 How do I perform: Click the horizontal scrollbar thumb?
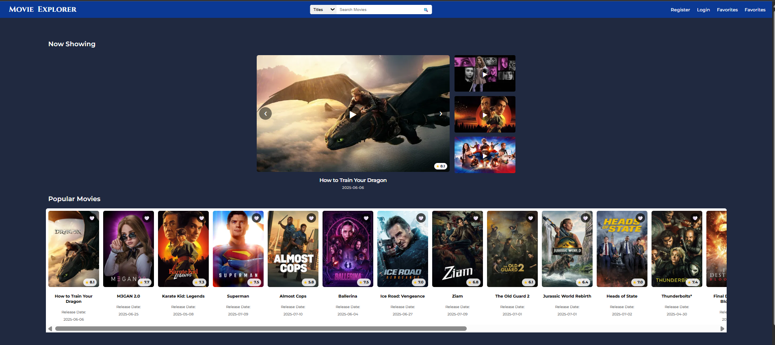tap(261, 329)
